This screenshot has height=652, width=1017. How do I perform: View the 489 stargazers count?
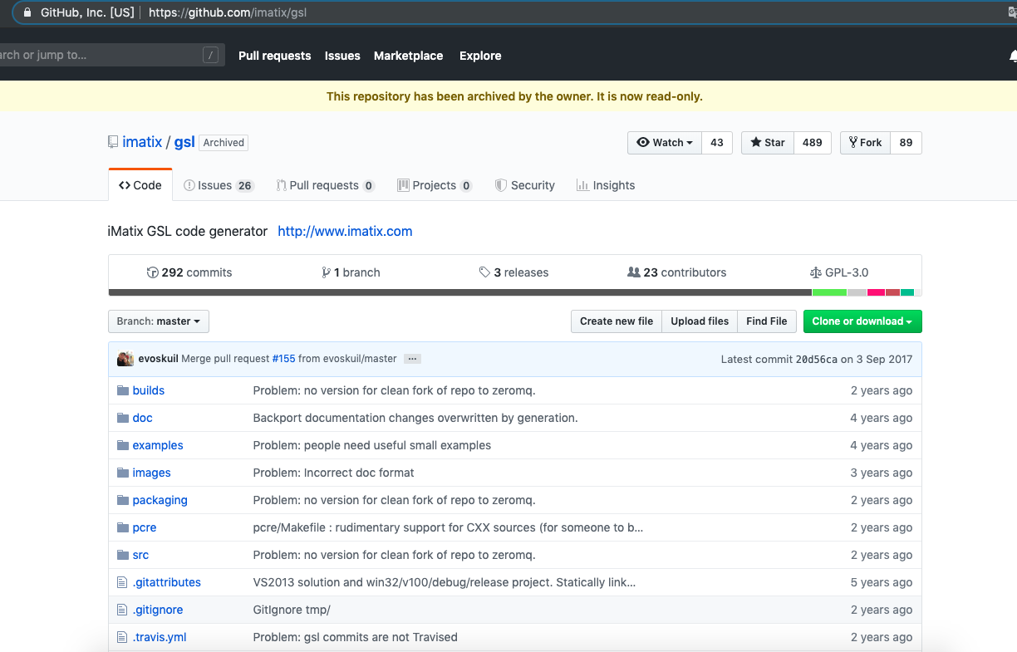point(813,143)
